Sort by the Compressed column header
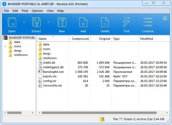Viewport: 172px width, 125px height. coord(80,39)
